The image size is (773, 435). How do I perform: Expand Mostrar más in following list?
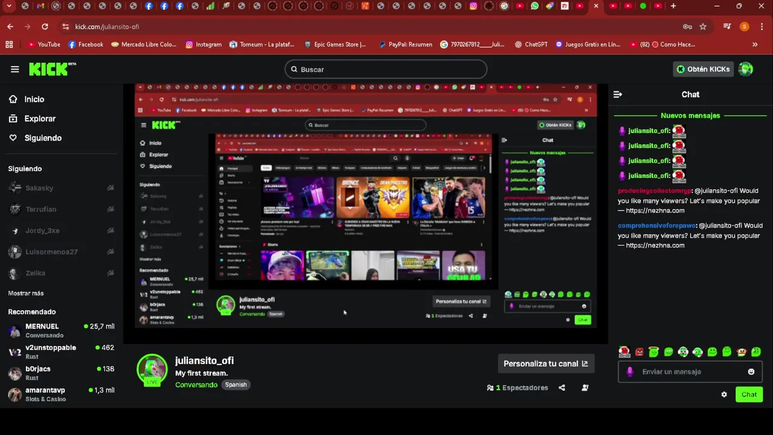[26, 293]
